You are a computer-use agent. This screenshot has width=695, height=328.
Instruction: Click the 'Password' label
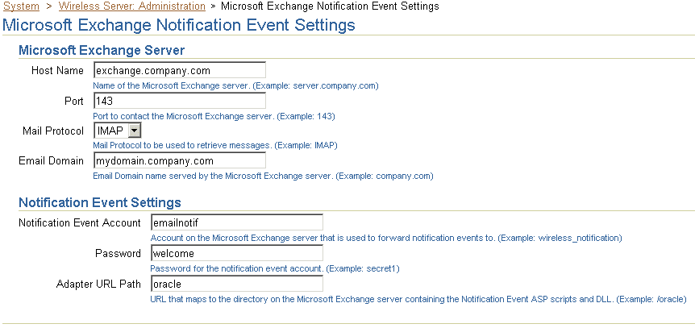pos(118,254)
